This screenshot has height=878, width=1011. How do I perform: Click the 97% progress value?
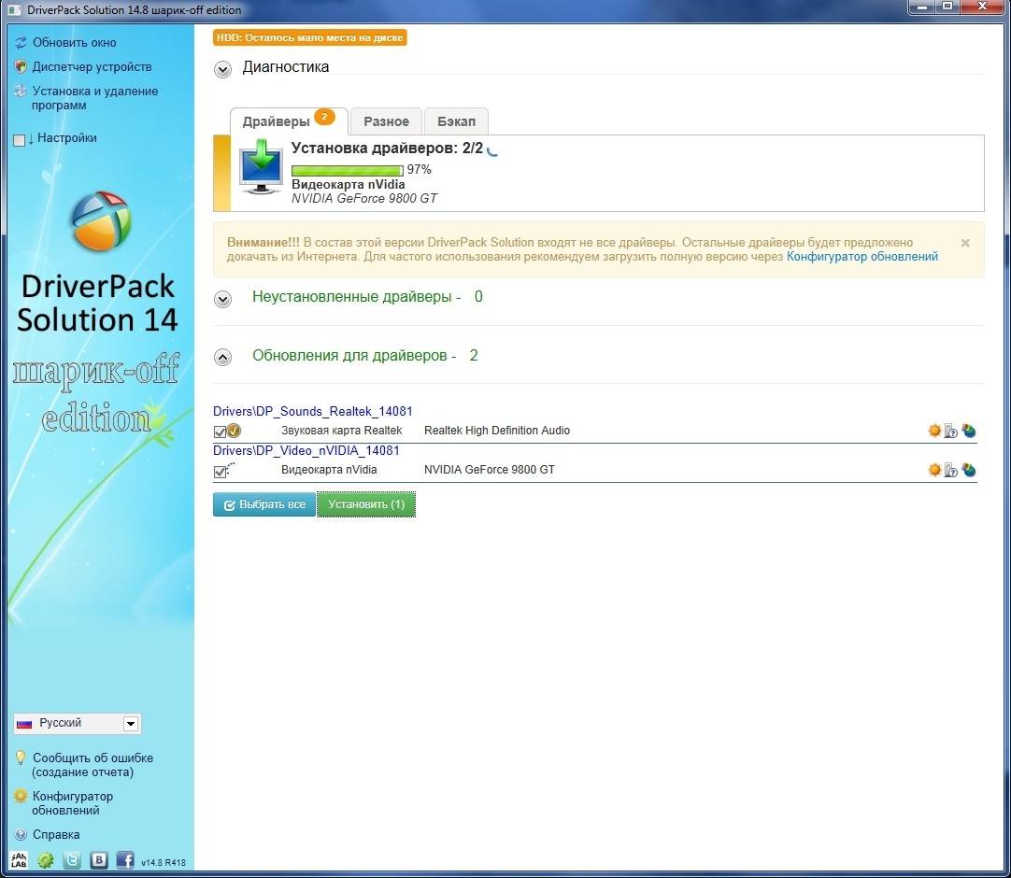(420, 170)
